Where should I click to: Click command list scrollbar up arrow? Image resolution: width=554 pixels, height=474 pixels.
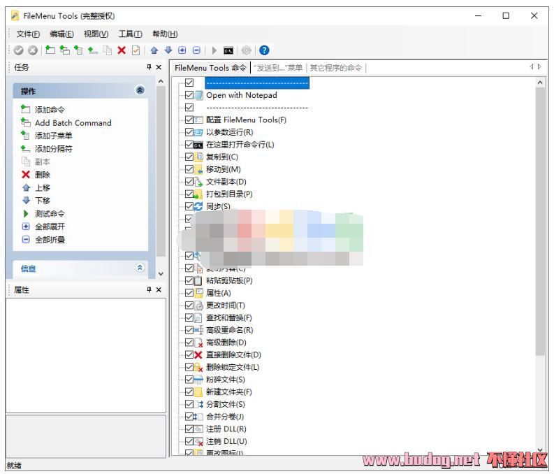[x=540, y=82]
